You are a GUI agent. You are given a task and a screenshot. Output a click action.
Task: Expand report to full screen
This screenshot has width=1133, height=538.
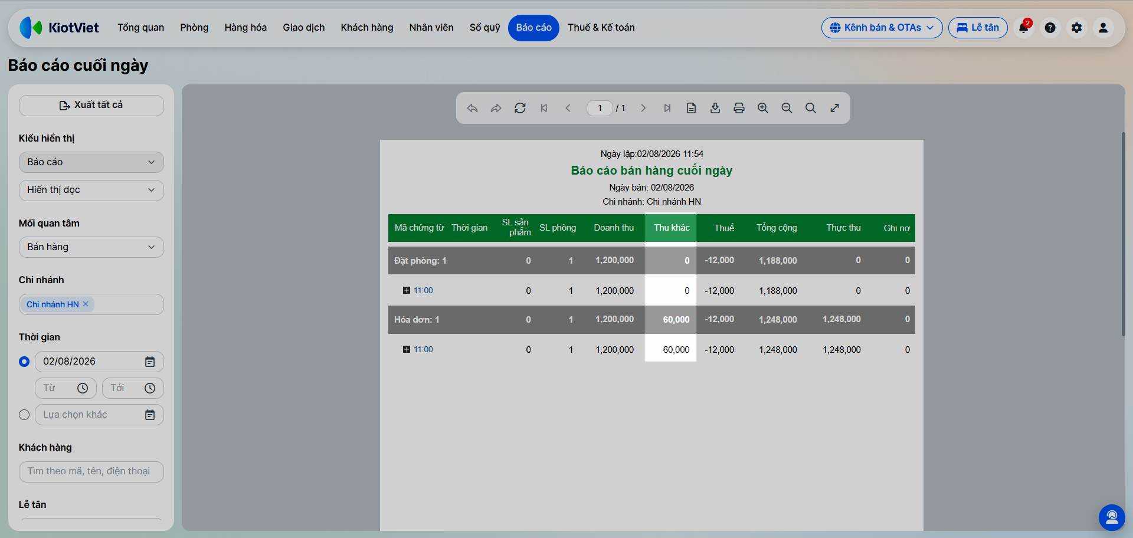[x=834, y=108]
